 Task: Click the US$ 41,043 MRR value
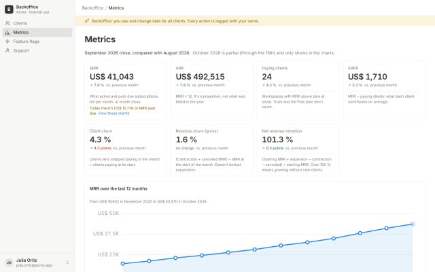click(x=111, y=77)
